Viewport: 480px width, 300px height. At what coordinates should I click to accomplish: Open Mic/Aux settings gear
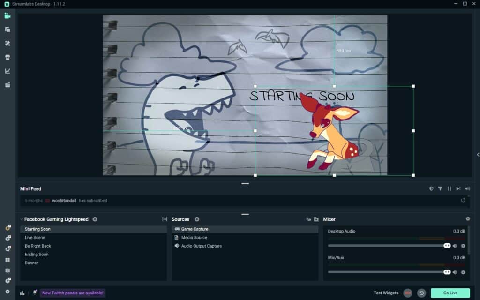point(463,272)
